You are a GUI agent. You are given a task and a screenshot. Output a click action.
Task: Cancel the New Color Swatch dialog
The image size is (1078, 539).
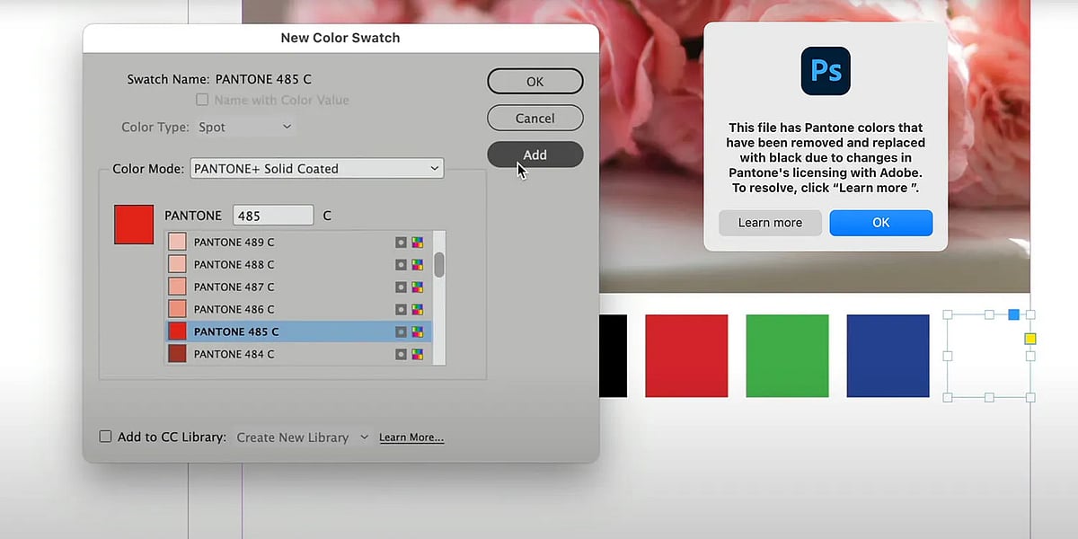pyautogui.click(x=535, y=118)
